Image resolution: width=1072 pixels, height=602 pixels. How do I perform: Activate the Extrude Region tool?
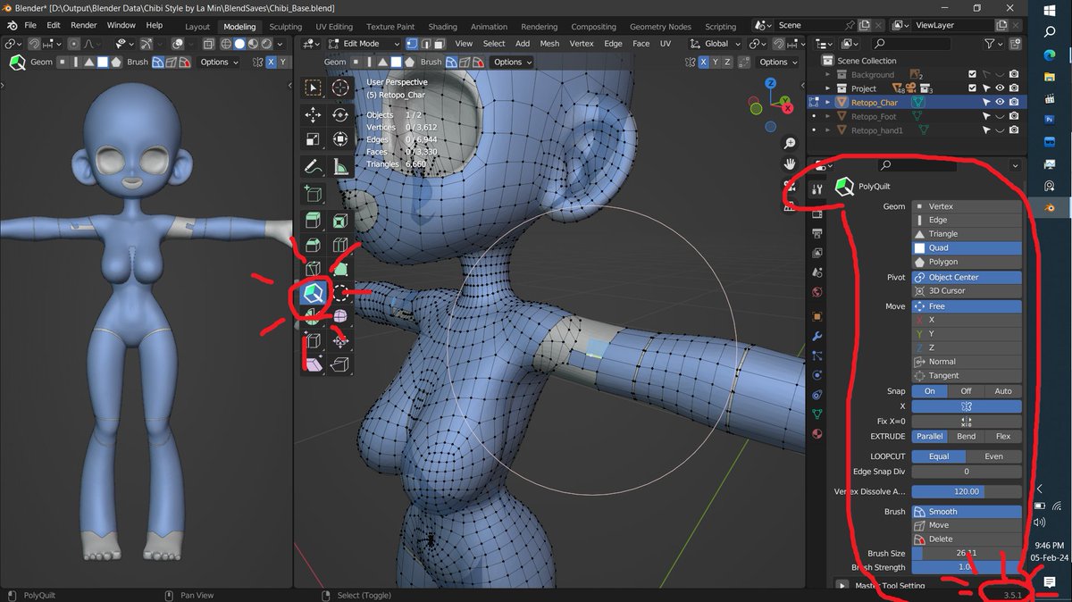pos(314,221)
